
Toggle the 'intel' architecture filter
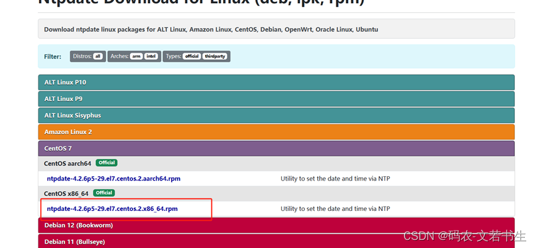(x=151, y=56)
